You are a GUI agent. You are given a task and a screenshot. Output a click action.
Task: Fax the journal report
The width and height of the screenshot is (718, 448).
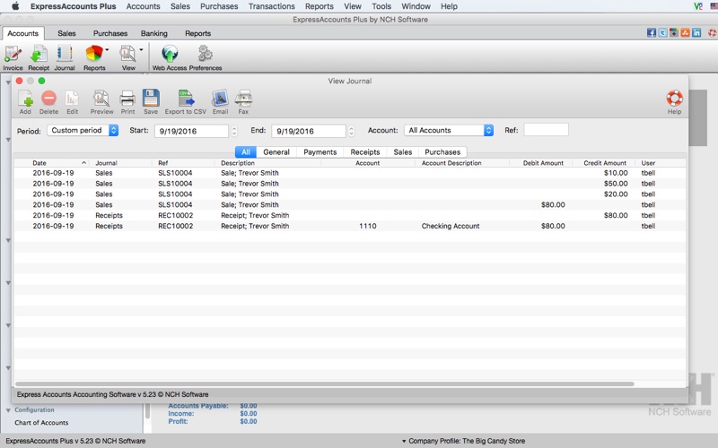coord(243,101)
